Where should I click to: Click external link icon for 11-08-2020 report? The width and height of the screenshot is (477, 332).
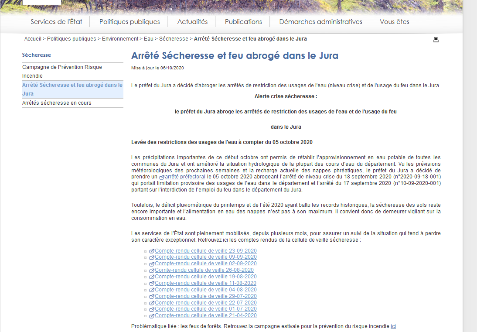pyautogui.click(x=152, y=284)
